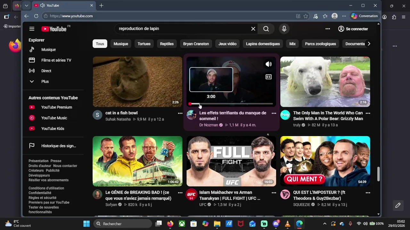410x230 pixels.
Task: Open tab list dropdown chevron
Action: click(x=27, y=5)
